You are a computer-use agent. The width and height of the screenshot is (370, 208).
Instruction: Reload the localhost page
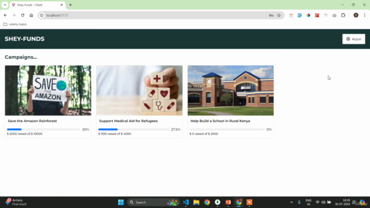click(23, 16)
